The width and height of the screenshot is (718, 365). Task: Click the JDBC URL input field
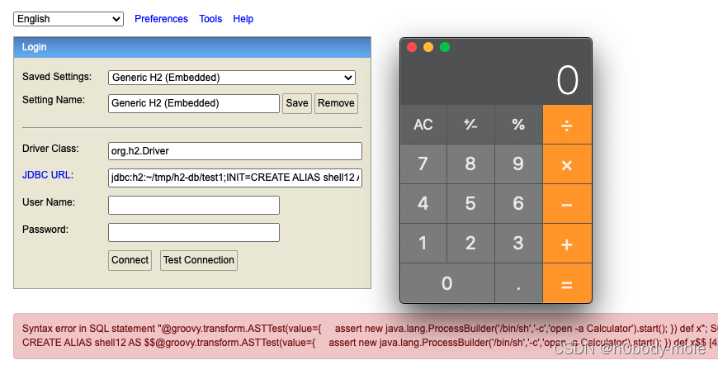click(235, 178)
